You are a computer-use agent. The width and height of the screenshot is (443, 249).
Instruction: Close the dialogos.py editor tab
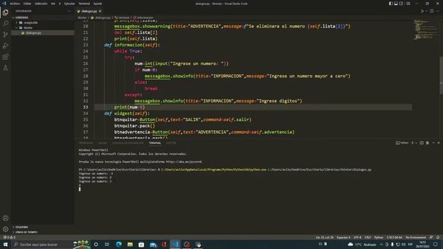[x=100, y=11]
